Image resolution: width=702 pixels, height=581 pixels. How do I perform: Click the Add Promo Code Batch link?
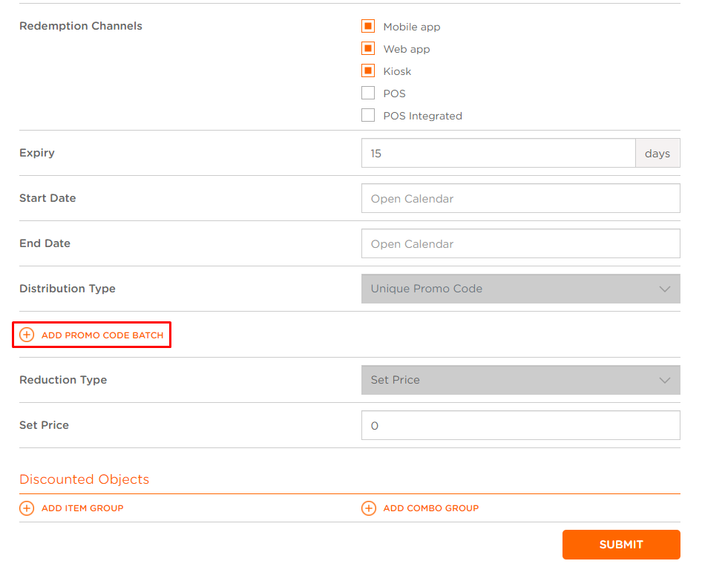point(102,335)
